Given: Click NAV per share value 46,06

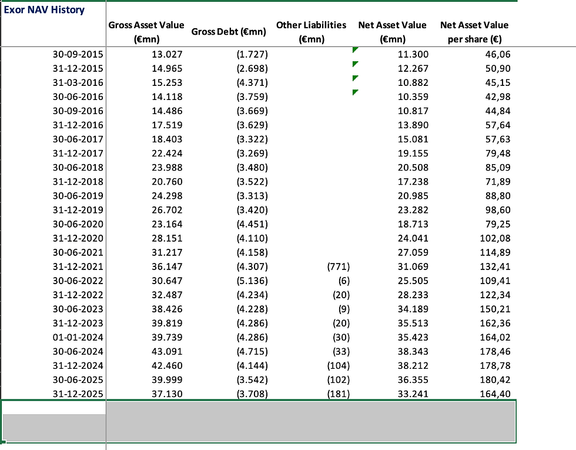Looking at the screenshot, I should (x=498, y=54).
